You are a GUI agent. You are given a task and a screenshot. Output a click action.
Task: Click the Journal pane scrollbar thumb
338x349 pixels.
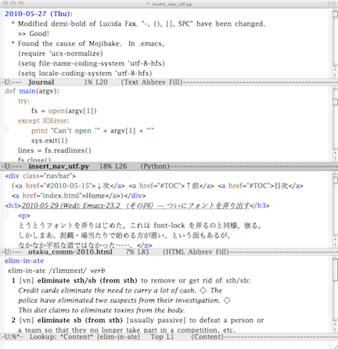point(336,14)
